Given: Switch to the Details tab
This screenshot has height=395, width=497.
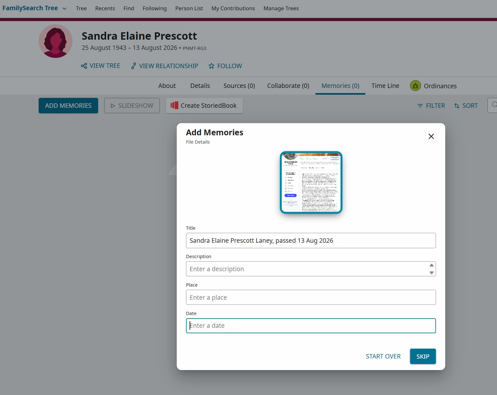Looking at the screenshot, I should click(200, 86).
